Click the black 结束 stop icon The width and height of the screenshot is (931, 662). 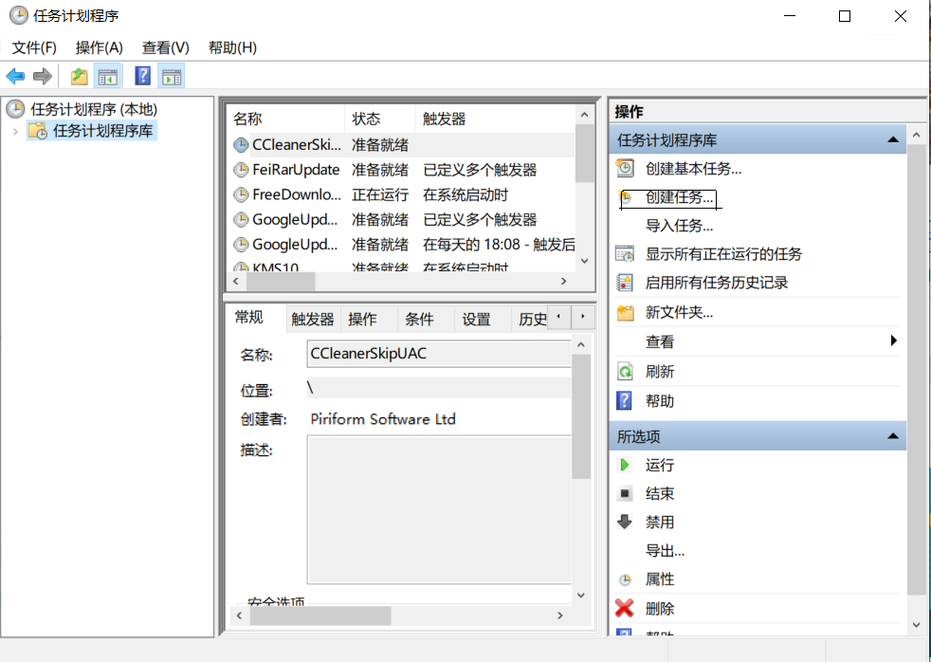click(x=625, y=493)
